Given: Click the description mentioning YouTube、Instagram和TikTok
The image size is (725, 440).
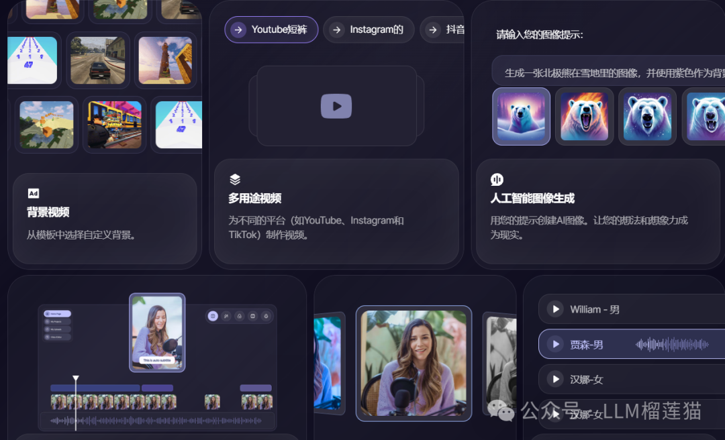Looking at the screenshot, I should [x=316, y=227].
